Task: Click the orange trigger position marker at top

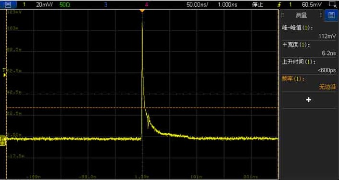Action: (142, 11)
